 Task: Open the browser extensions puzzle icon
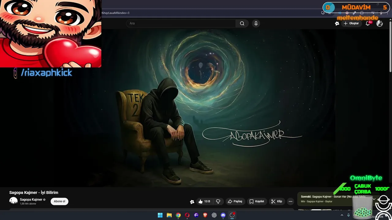point(362,13)
